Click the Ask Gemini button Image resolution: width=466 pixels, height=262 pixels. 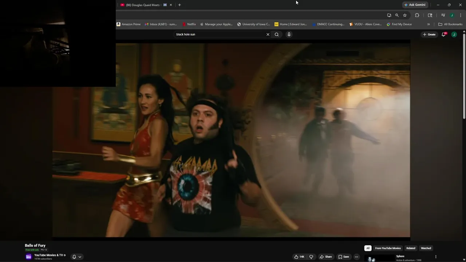(415, 5)
